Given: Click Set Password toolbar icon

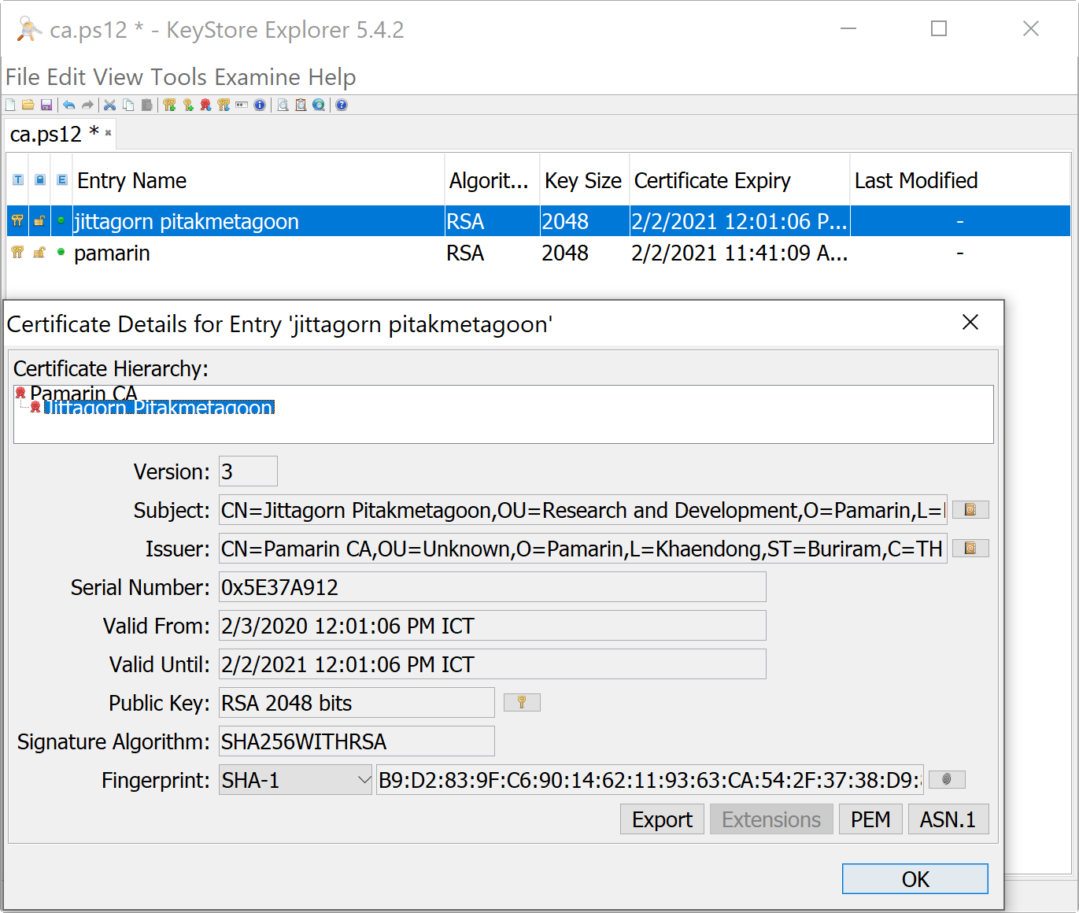Looking at the screenshot, I should 242,105.
